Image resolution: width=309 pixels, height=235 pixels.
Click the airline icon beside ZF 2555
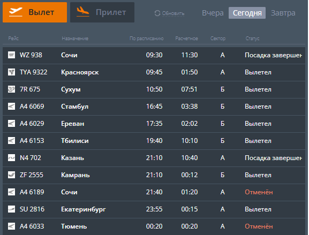[x=11, y=175]
